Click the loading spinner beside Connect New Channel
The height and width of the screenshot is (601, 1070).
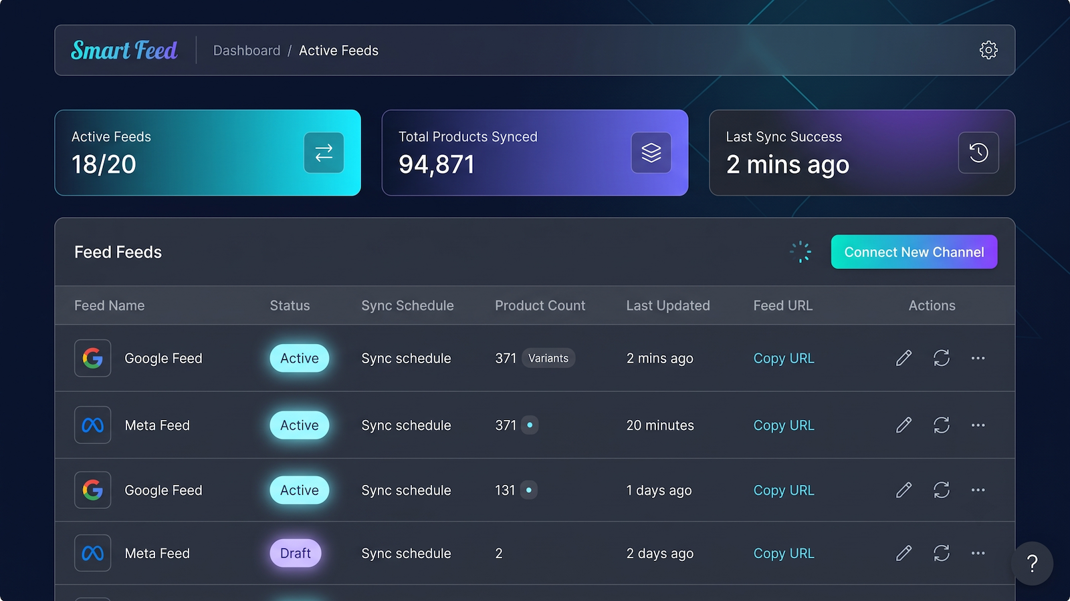[800, 252]
